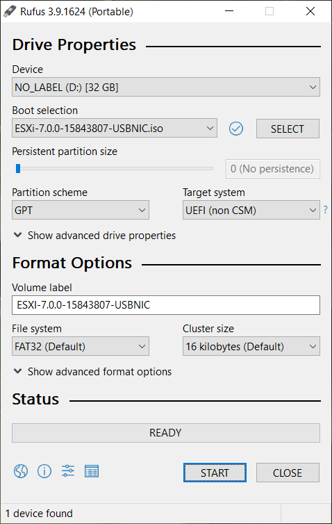Expand Show advanced format options
The image size is (332, 524).
point(92,372)
